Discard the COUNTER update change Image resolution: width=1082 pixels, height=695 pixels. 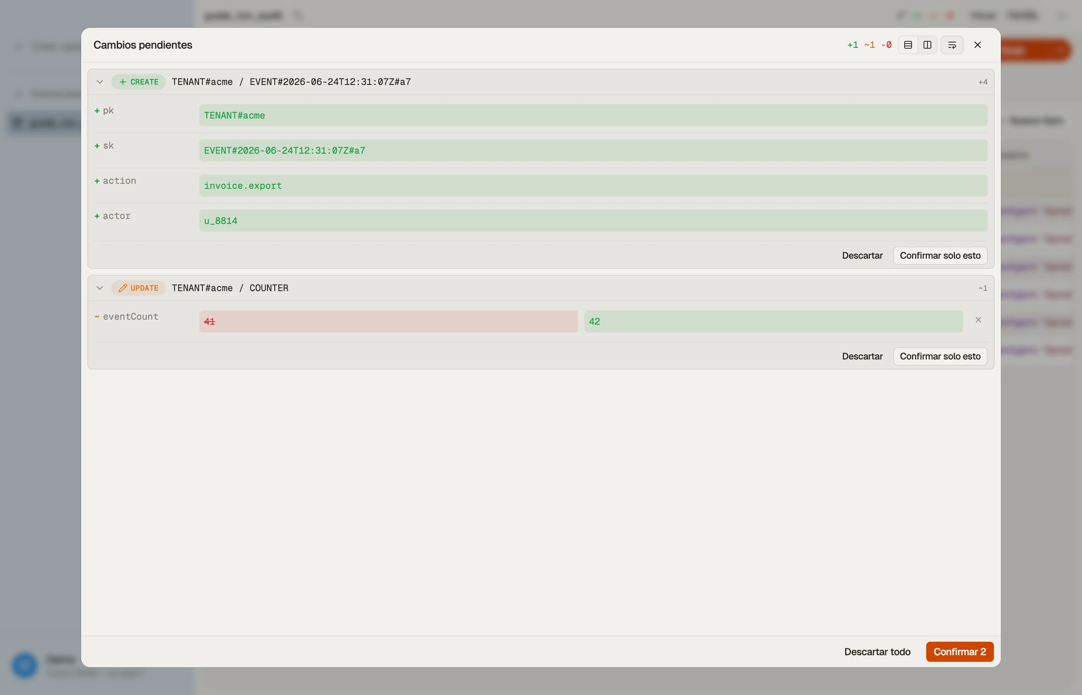(x=862, y=356)
